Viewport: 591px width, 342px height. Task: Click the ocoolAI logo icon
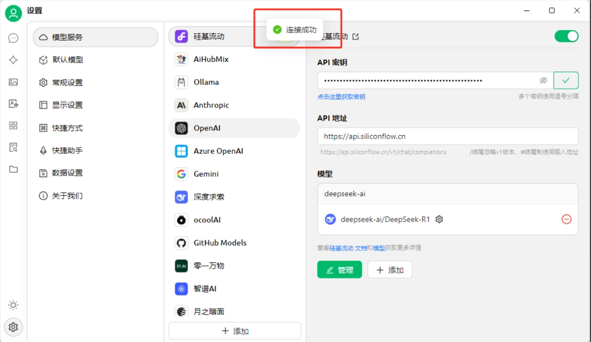click(182, 220)
